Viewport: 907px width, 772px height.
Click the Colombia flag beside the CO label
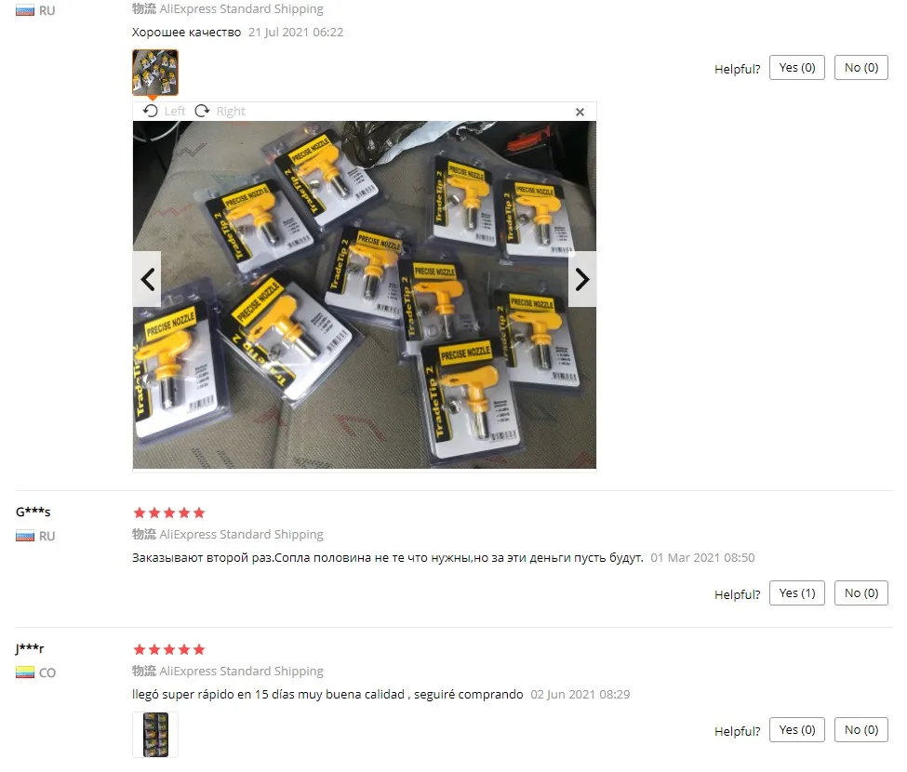pos(25,672)
